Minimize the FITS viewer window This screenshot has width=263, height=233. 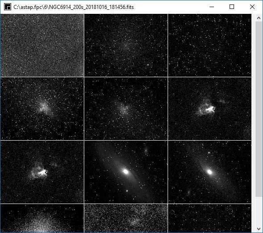(x=212, y=7)
